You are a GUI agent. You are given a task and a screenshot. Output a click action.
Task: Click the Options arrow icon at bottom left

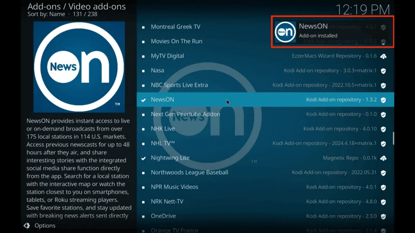26,226
